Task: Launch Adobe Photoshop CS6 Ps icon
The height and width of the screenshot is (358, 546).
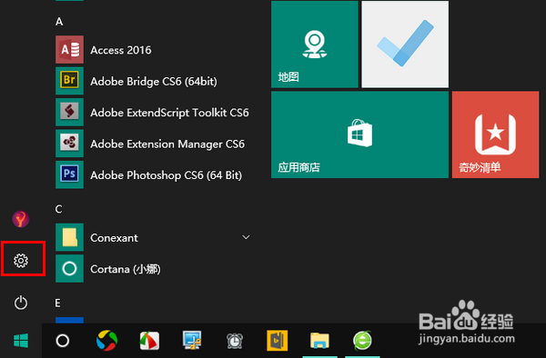Action: [70, 174]
